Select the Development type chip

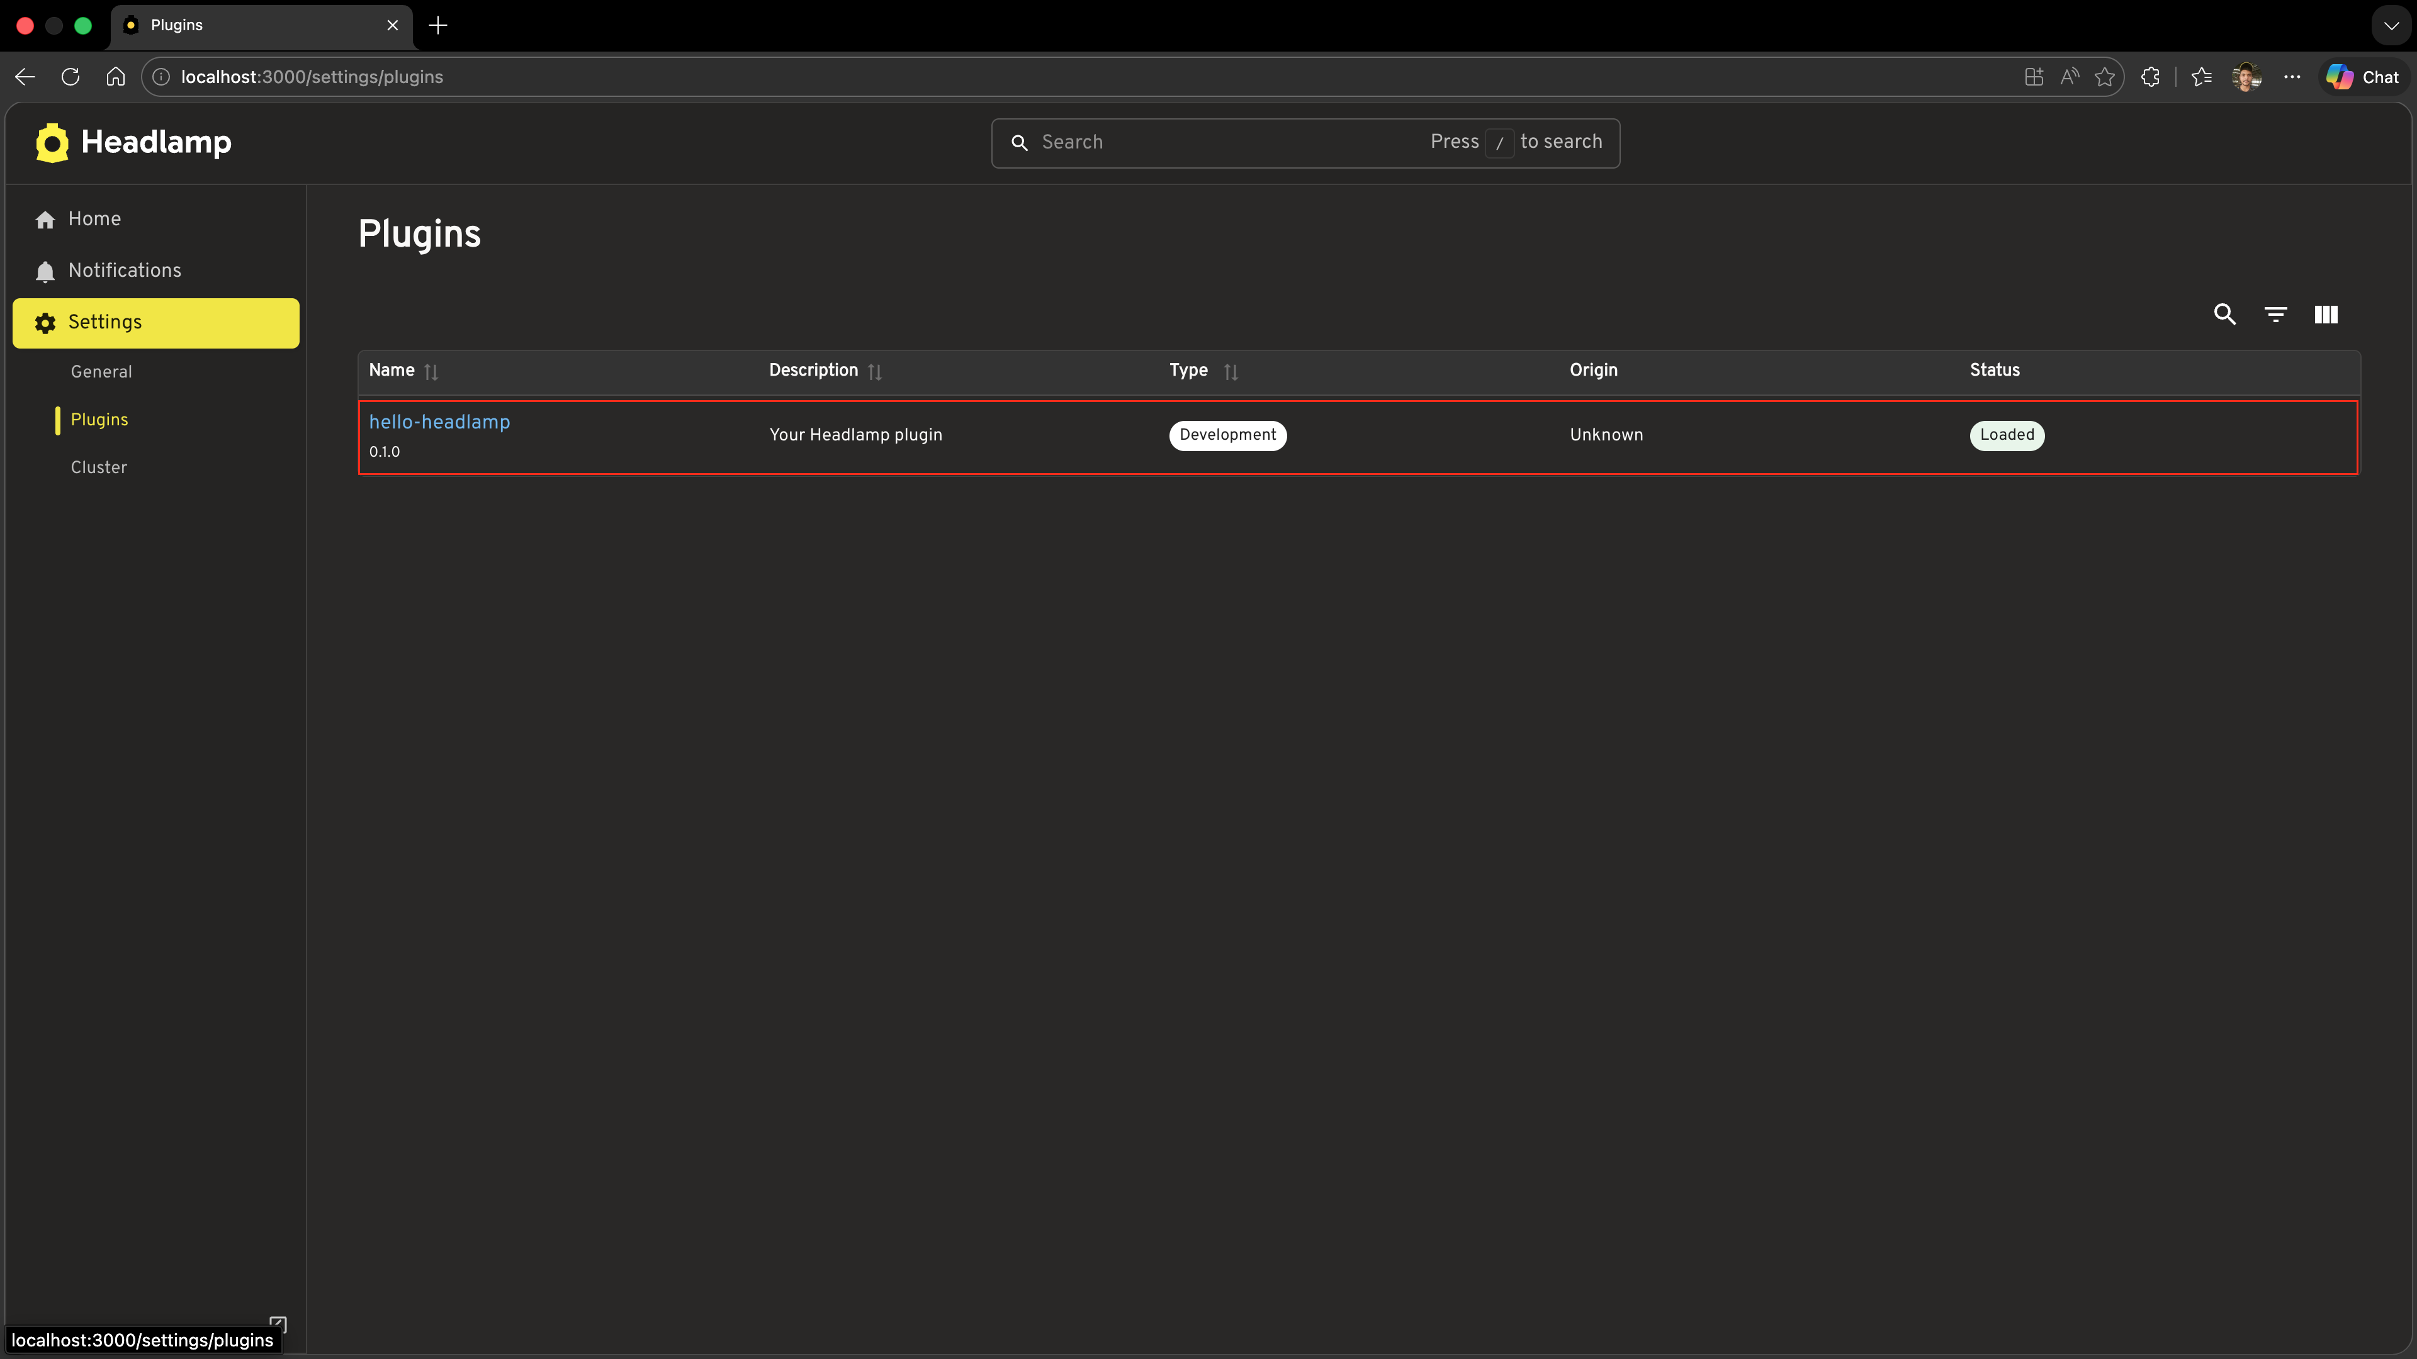pos(1227,434)
